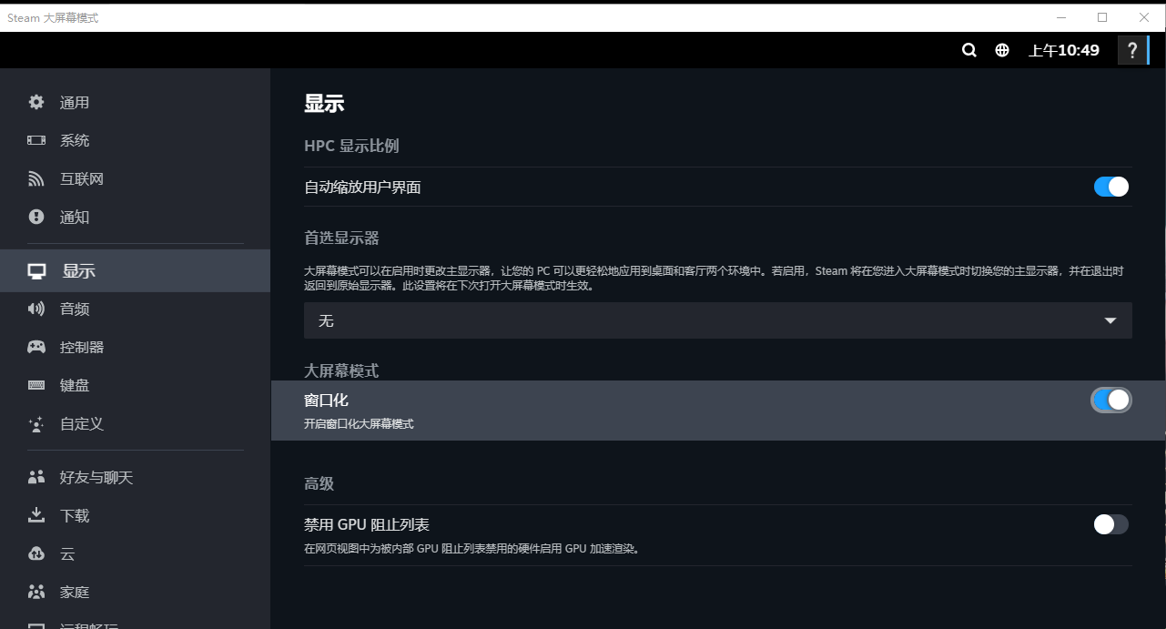1166x629 pixels.
Task: Click the gamepad icon beside 控制器
Action: (36, 347)
